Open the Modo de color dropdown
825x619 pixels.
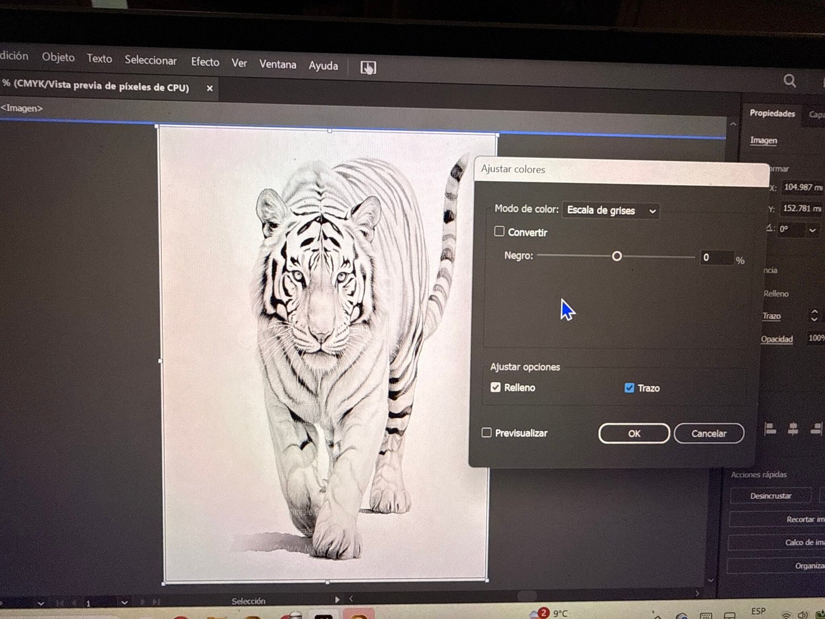tap(611, 210)
